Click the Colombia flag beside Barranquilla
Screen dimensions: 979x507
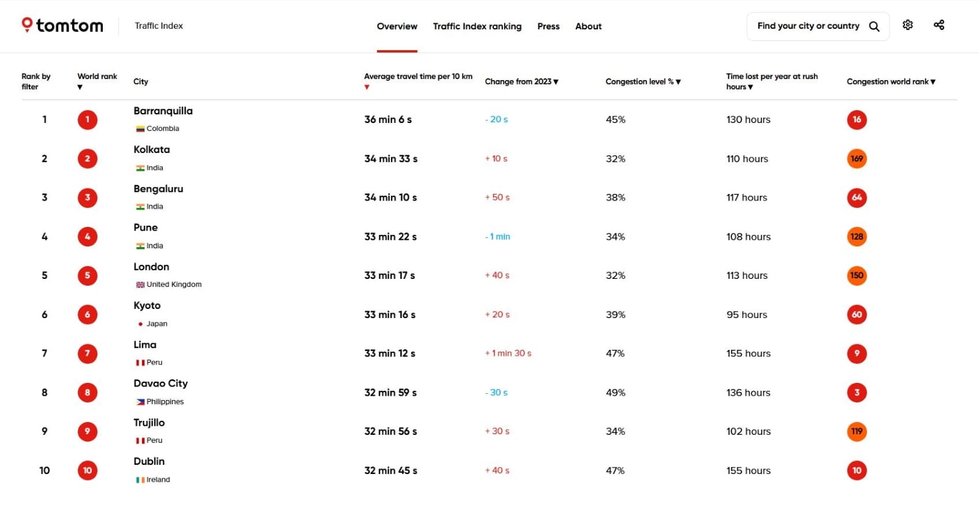(x=140, y=128)
